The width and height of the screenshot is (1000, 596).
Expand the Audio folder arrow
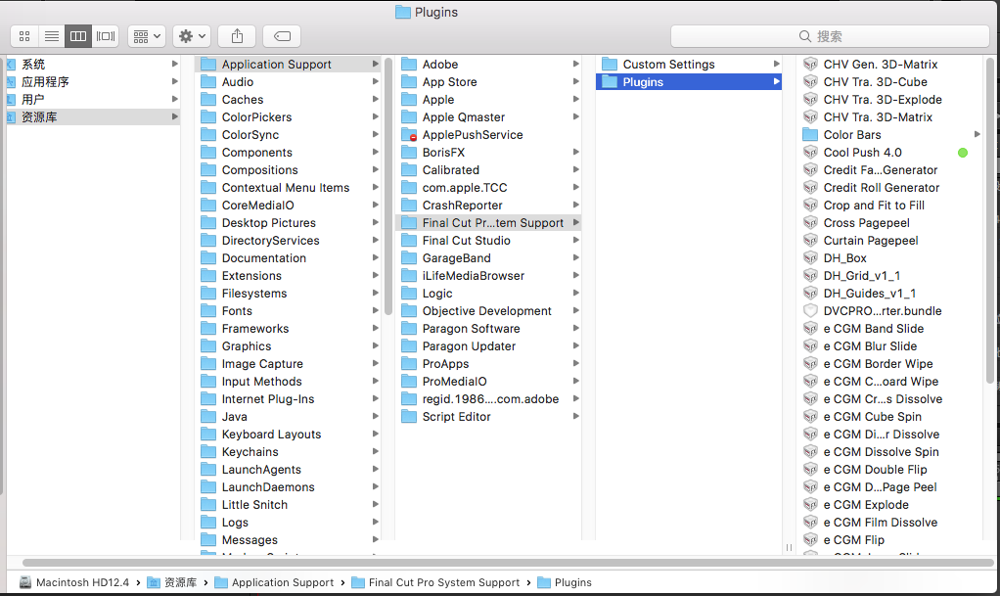[376, 81]
